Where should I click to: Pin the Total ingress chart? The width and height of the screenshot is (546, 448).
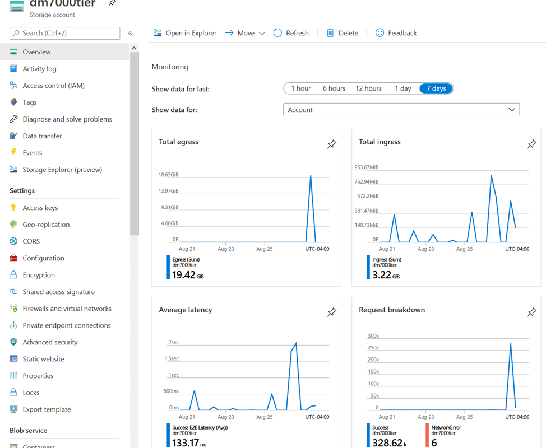click(531, 144)
